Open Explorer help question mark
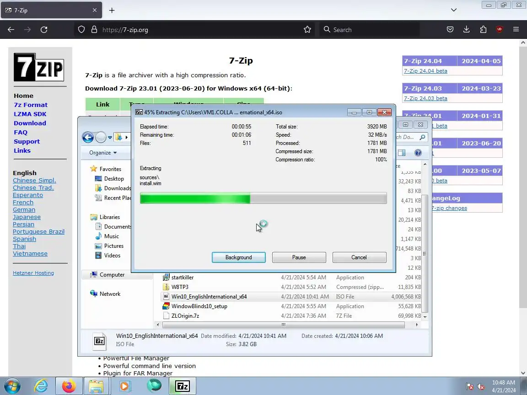527x395 pixels. point(418,153)
